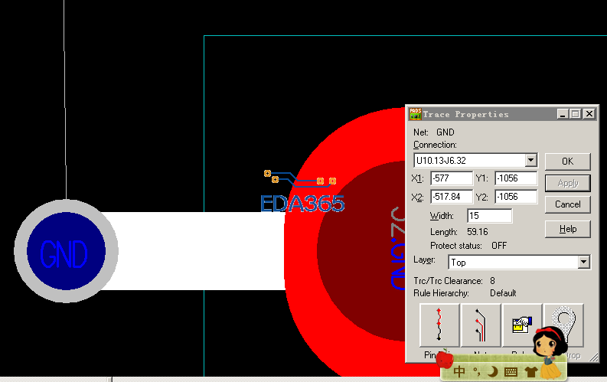
Task: Click 'Trc/Trc Clearance: 8' text
Action: (x=454, y=281)
